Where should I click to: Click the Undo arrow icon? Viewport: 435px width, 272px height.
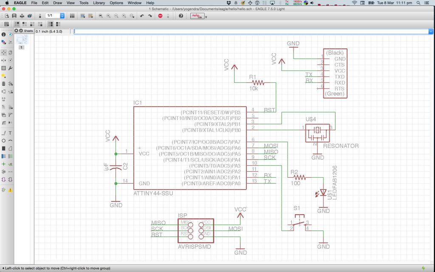click(x=142, y=16)
